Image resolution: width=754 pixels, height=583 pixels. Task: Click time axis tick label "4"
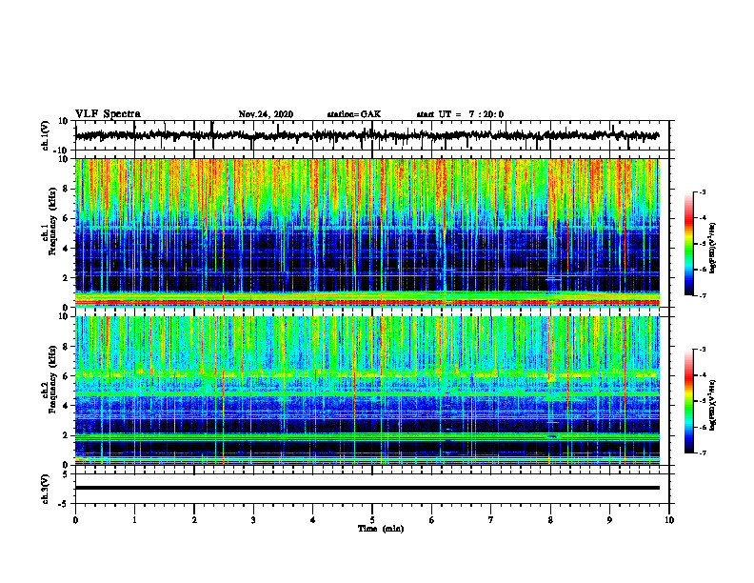pyautogui.click(x=313, y=520)
